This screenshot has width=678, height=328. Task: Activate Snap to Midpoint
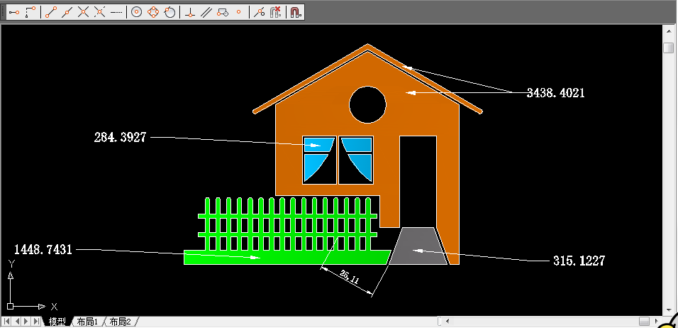67,12
